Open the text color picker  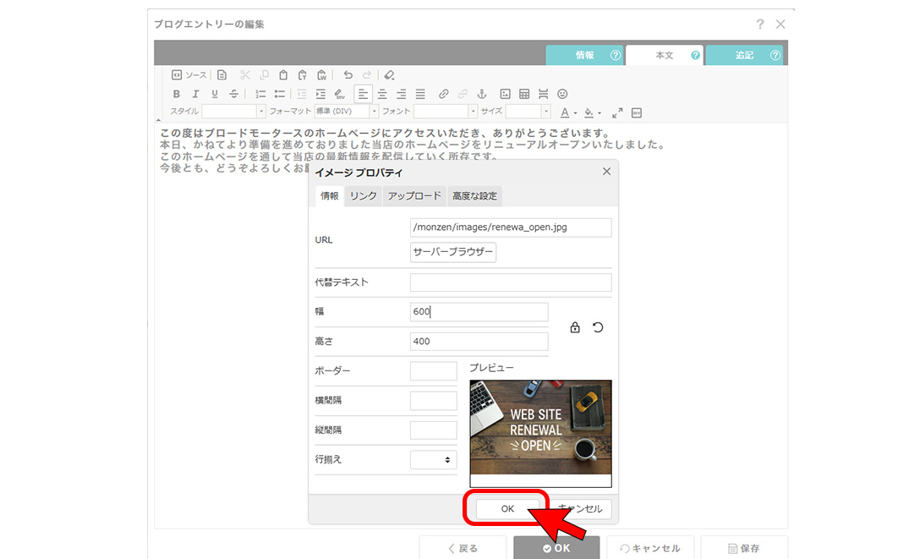(x=568, y=112)
